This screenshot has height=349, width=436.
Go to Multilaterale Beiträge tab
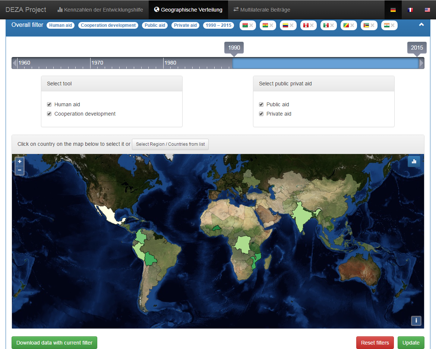pos(262,10)
